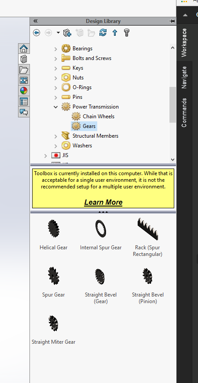The image size is (198, 383).
Task: Collapse the Design Library panel with double arrows
Action: tap(35, 21)
